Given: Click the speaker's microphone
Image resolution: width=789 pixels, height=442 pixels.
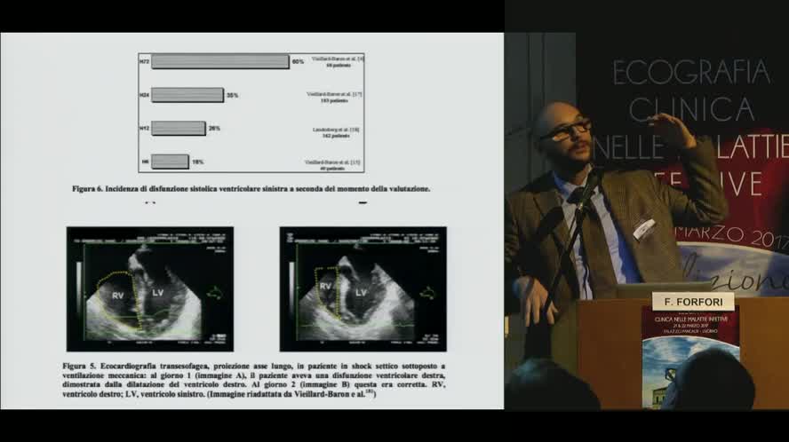Looking at the screenshot, I should pos(588,182).
